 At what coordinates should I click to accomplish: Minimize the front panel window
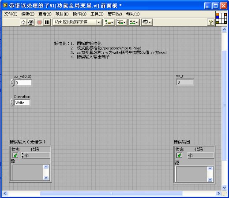pos(207,6)
